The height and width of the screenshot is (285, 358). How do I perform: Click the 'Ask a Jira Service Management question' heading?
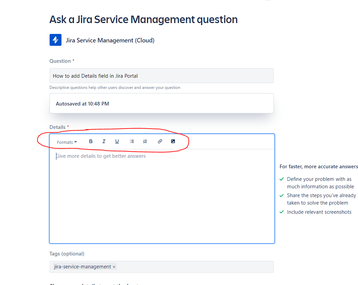[x=144, y=20]
